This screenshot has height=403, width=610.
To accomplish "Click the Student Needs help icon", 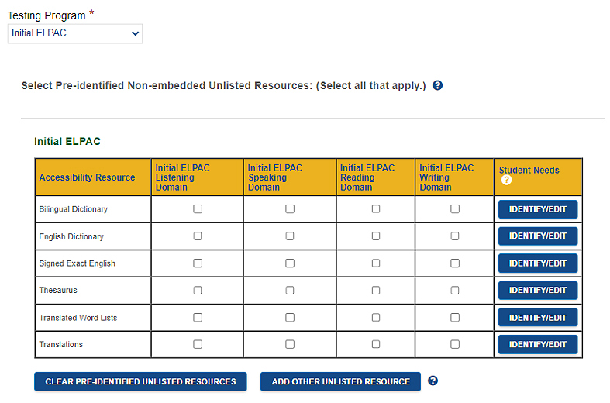I will (506, 180).
